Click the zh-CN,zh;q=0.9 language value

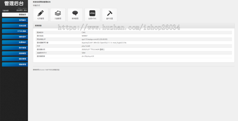click(88, 56)
